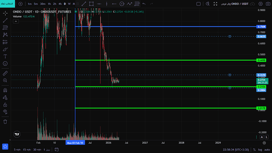Switch to the 4h timeframe
The image size is (272, 153).
pos(60,4)
